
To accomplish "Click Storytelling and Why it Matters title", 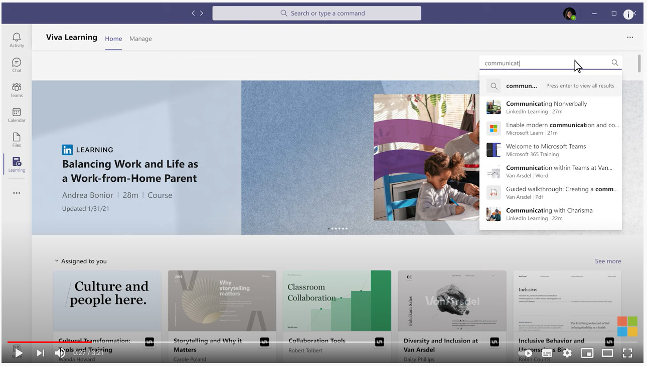I will (208, 345).
